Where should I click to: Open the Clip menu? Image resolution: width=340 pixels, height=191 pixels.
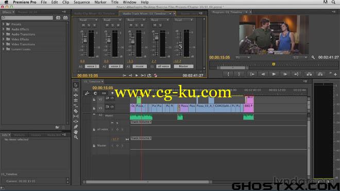click(x=66, y=2)
